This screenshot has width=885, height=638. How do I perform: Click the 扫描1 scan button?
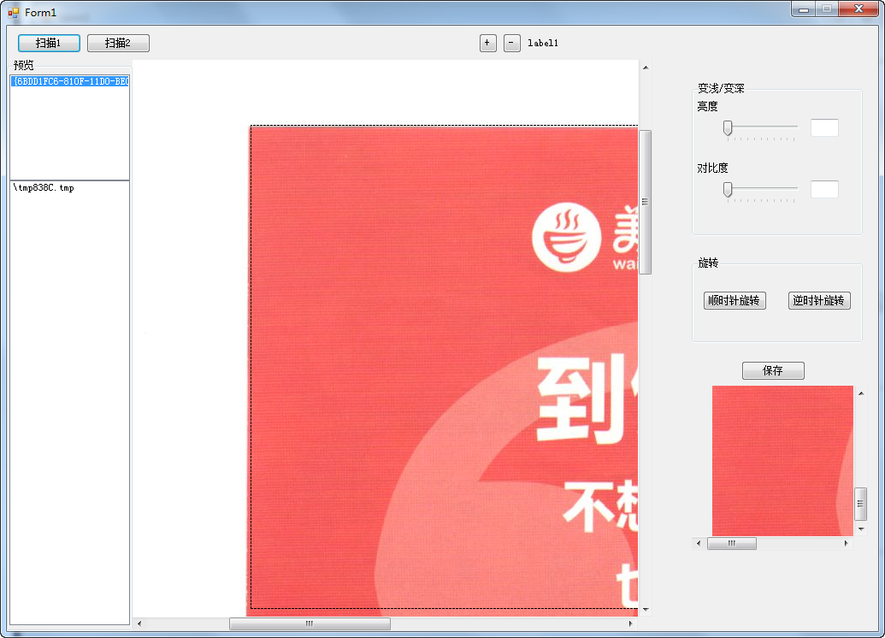click(x=49, y=43)
